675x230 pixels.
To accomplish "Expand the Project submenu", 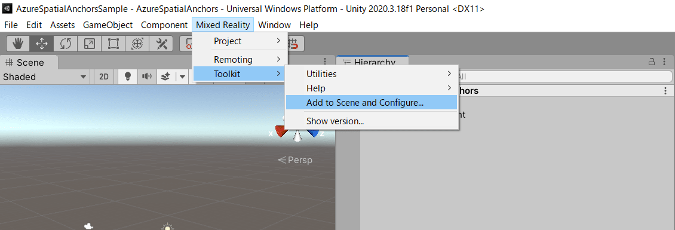I will tap(240, 41).
